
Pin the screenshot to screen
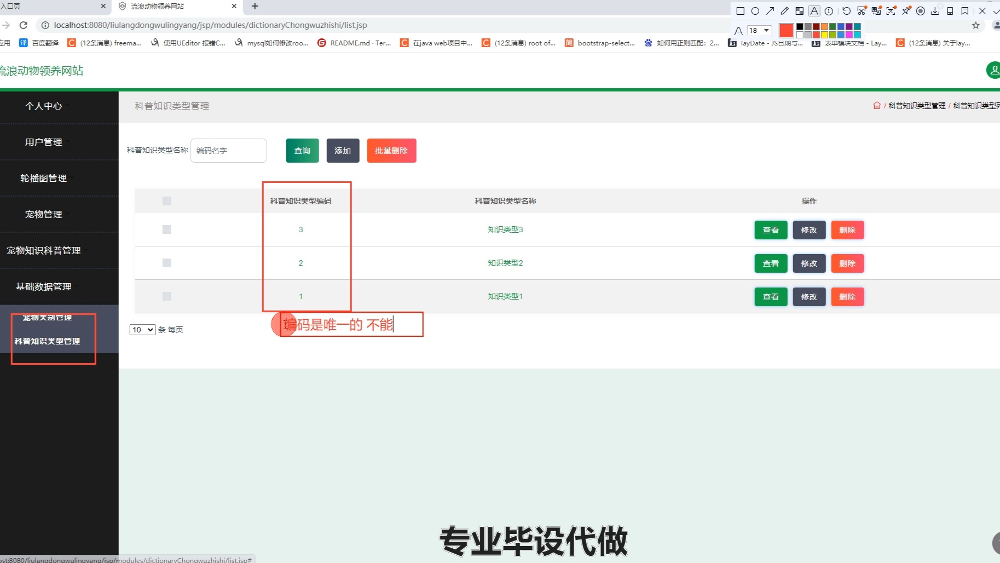906,11
